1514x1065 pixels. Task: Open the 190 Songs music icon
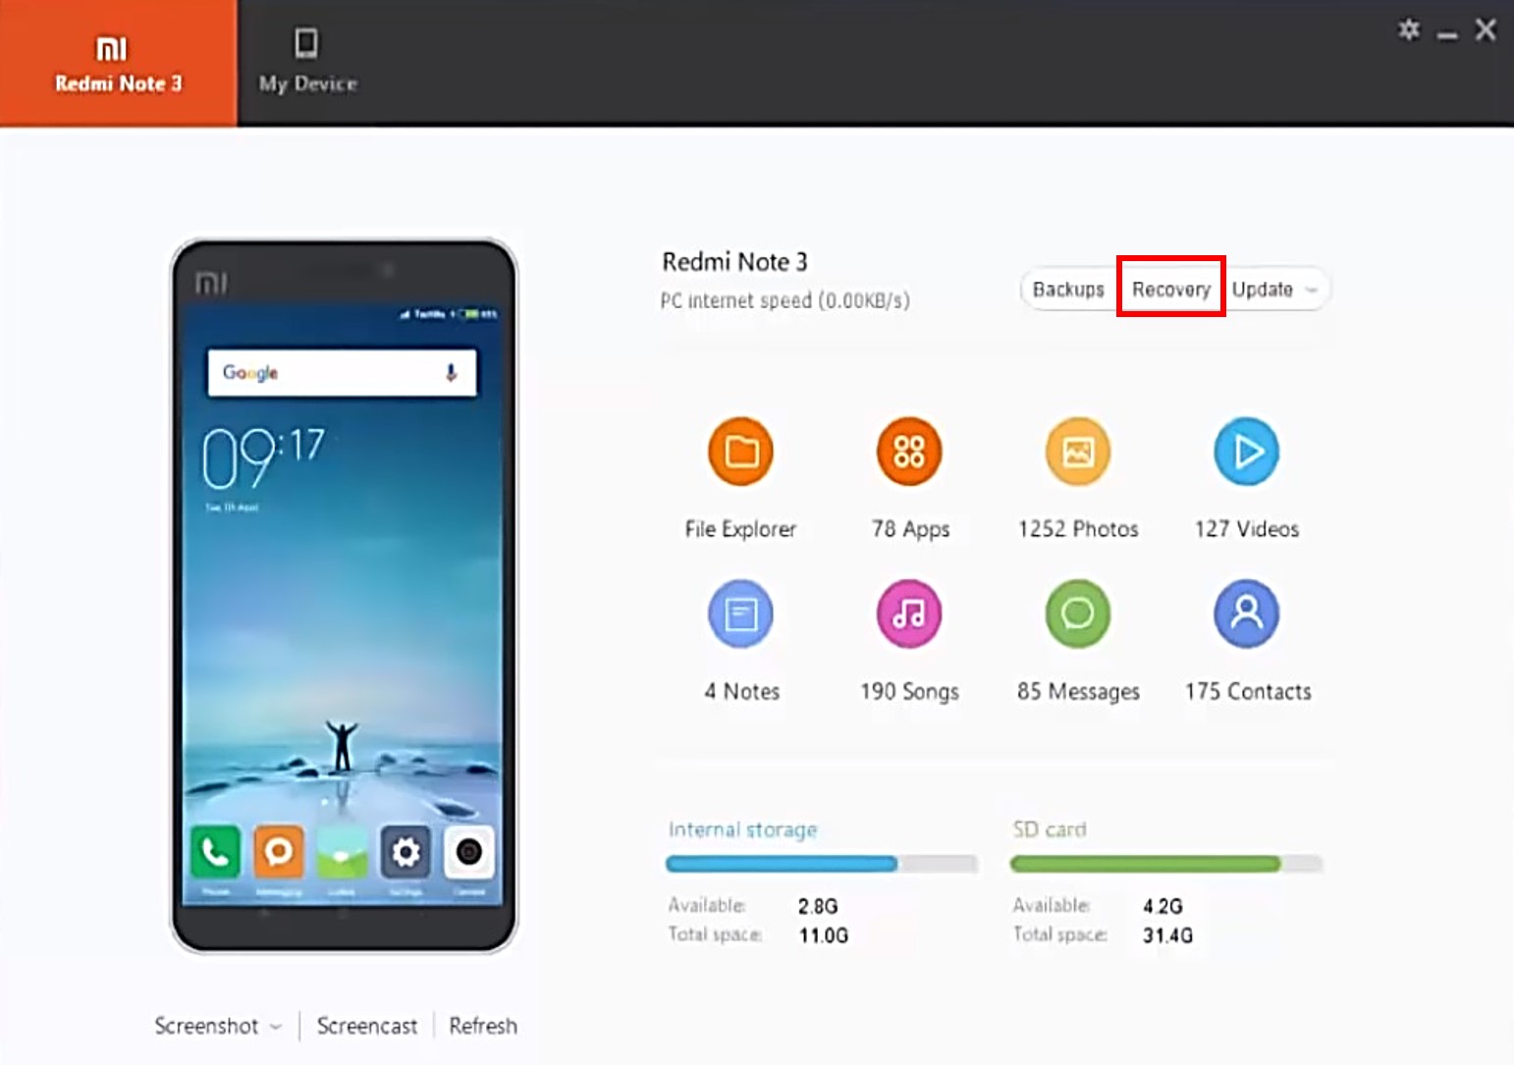[909, 614]
